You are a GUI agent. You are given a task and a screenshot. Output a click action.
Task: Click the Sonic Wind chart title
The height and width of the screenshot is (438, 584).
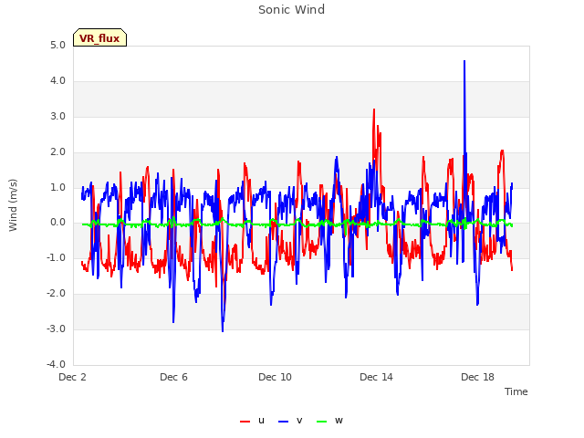[x=292, y=10]
